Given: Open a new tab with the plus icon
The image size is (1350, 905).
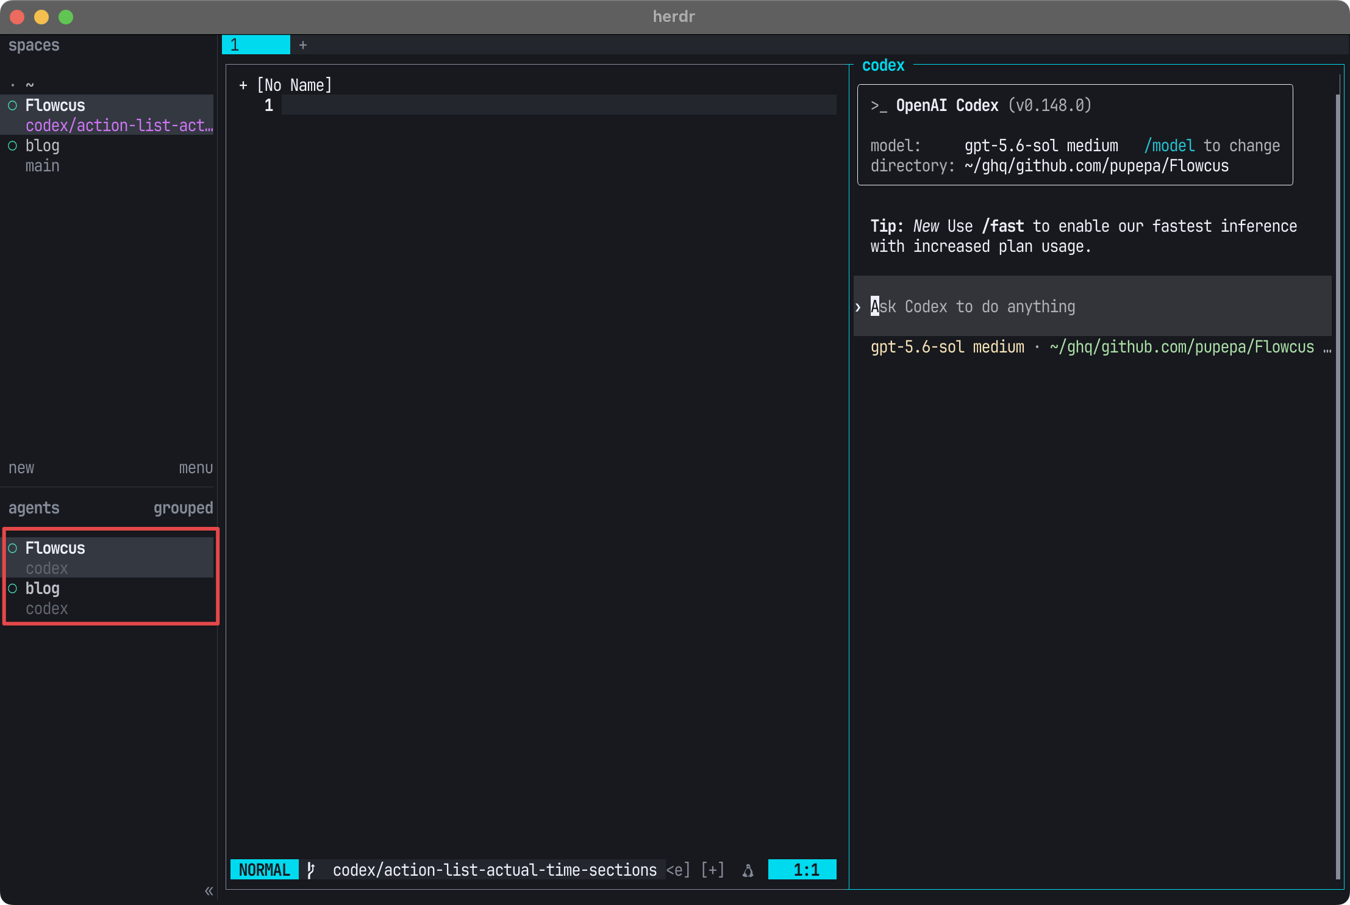Looking at the screenshot, I should (303, 45).
